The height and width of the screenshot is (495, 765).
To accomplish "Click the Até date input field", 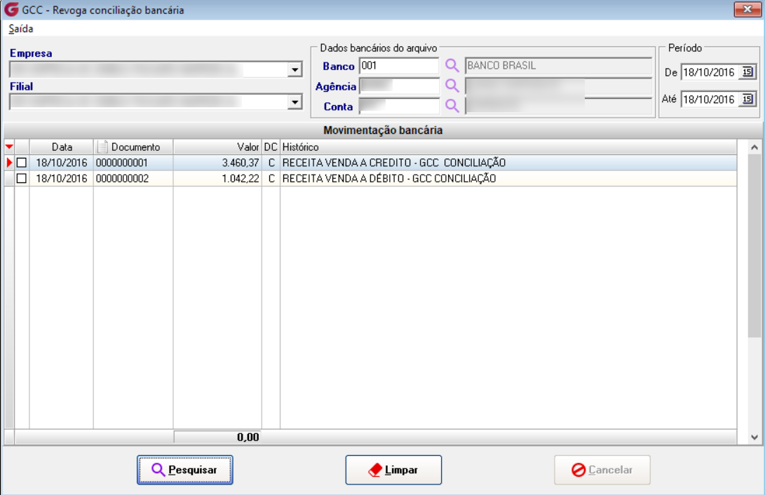I will point(711,100).
